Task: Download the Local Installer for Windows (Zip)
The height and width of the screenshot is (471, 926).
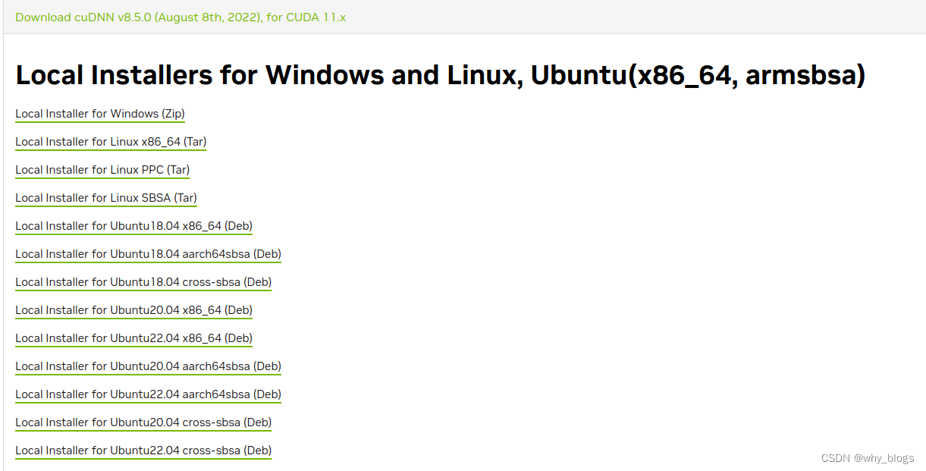Action: click(99, 114)
